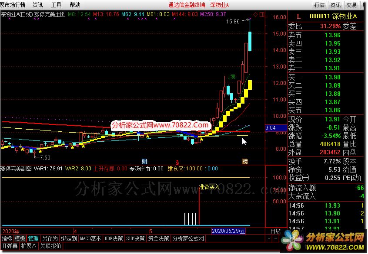Image resolution: width=368 pixels, height=254 pixels.
Task: Click the 行情 button at top right
Action: pyautogui.click(x=319, y=5)
